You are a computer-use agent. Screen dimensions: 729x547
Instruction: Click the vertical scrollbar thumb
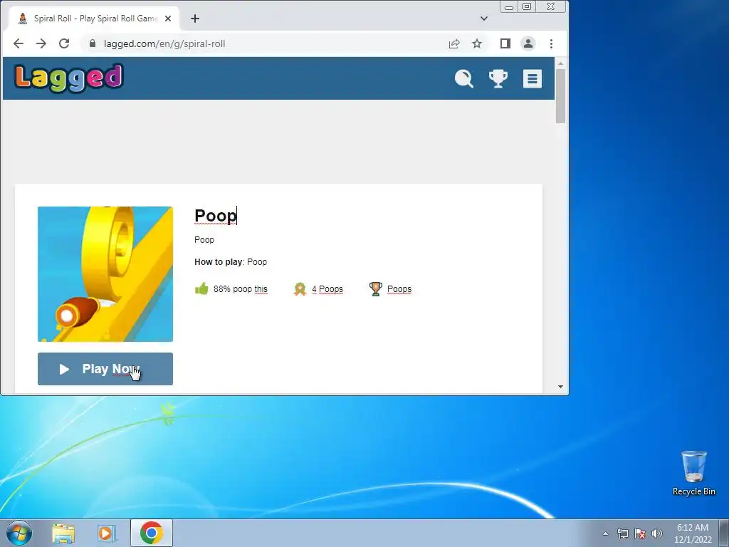[x=561, y=96]
